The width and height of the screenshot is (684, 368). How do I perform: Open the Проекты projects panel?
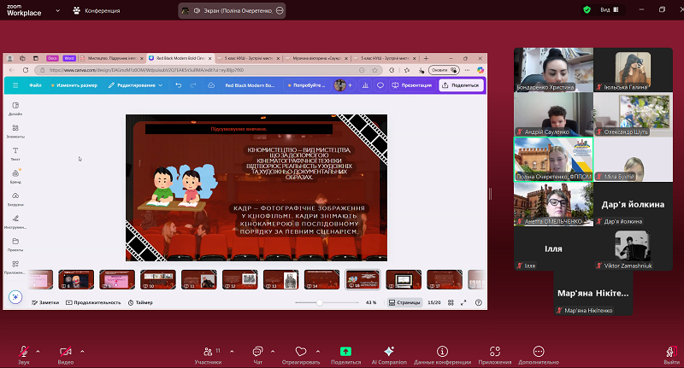click(15, 244)
